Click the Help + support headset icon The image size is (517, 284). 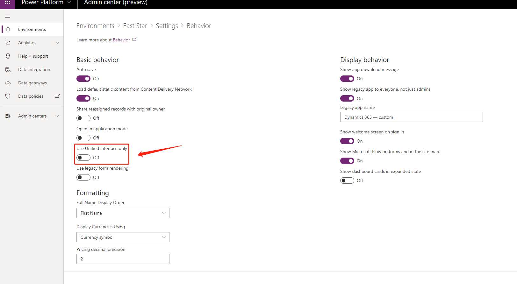[8, 56]
